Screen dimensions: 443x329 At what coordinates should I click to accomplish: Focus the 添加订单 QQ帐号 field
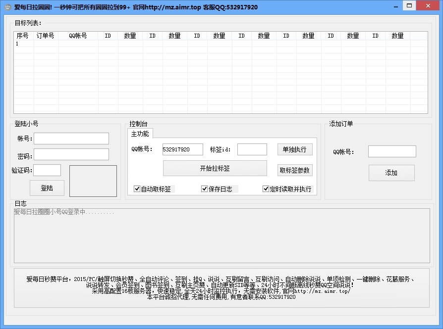click(391, 151)
